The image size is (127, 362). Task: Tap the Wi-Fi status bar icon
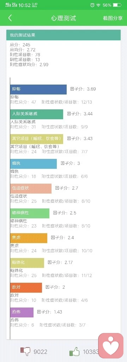point(98,5)
